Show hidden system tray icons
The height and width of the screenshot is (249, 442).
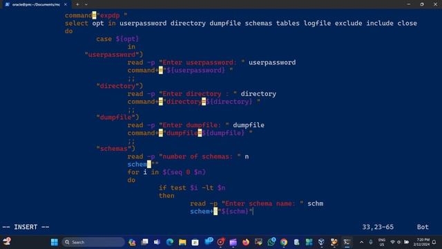click(x=362, y=242)
